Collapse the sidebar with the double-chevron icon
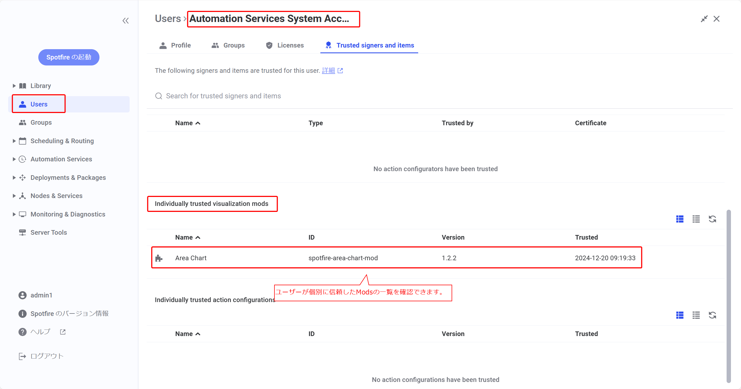The width and height of the screenshot is (741, 389). tap(126, 21)
